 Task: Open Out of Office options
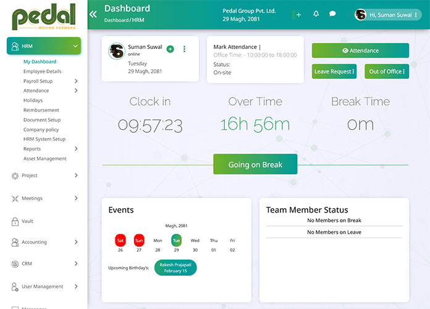coord(387,72)
